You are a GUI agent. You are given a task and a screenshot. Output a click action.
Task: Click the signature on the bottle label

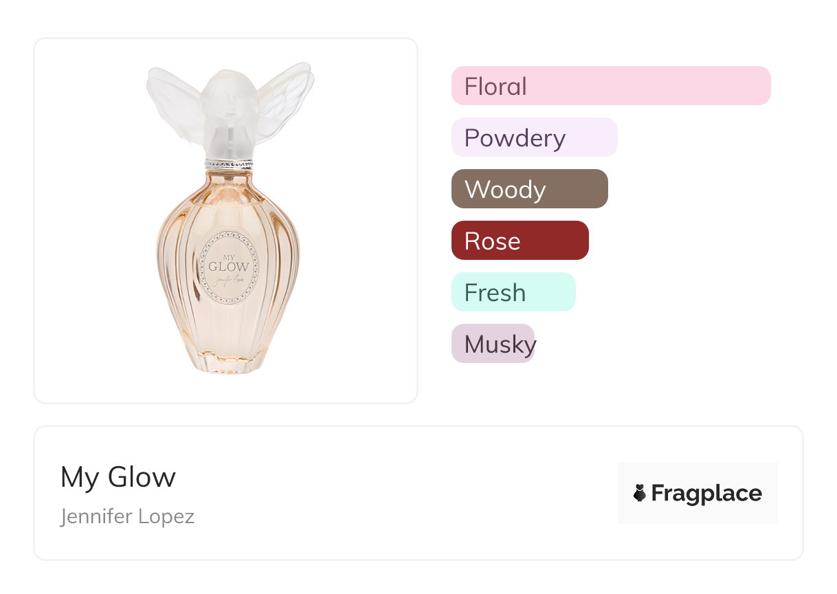pos(229,280)
